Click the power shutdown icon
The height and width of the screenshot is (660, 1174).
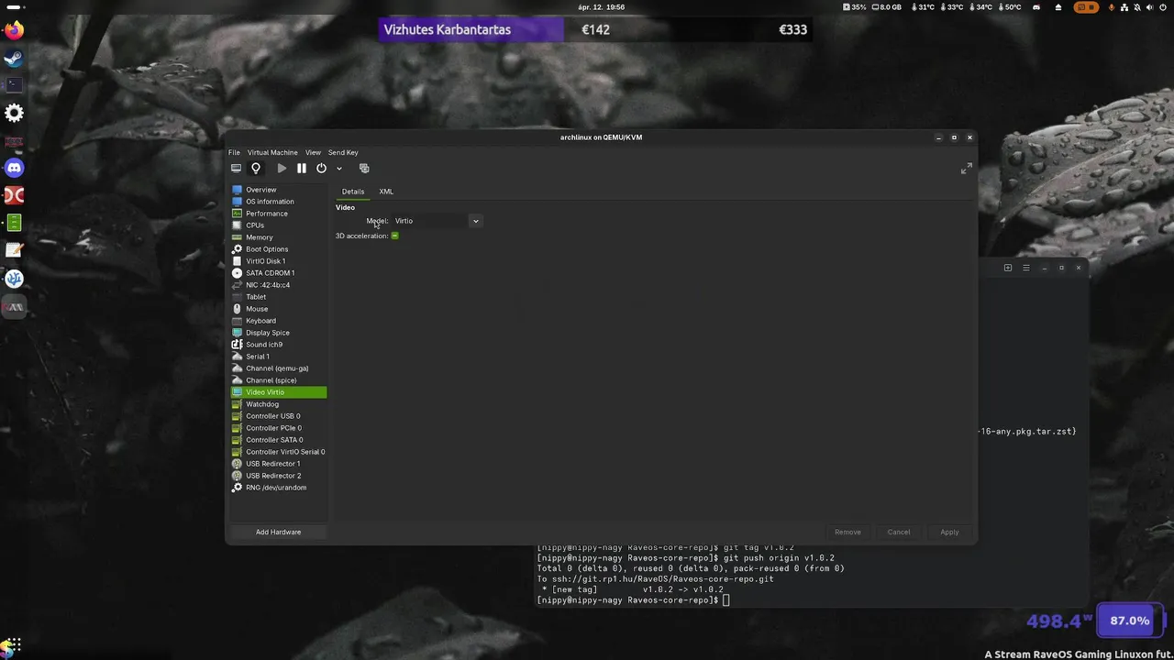coord(321,169)
